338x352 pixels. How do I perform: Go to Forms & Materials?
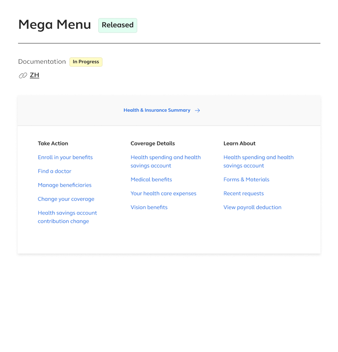point(246,179)
